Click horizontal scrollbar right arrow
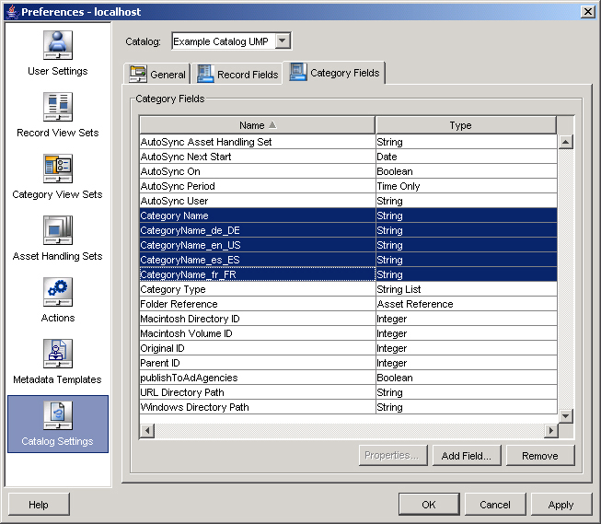Viewport: 601px width, 524px height. [551, 430]
